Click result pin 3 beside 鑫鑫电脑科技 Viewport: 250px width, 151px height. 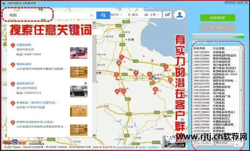click(x=13, y=84)
